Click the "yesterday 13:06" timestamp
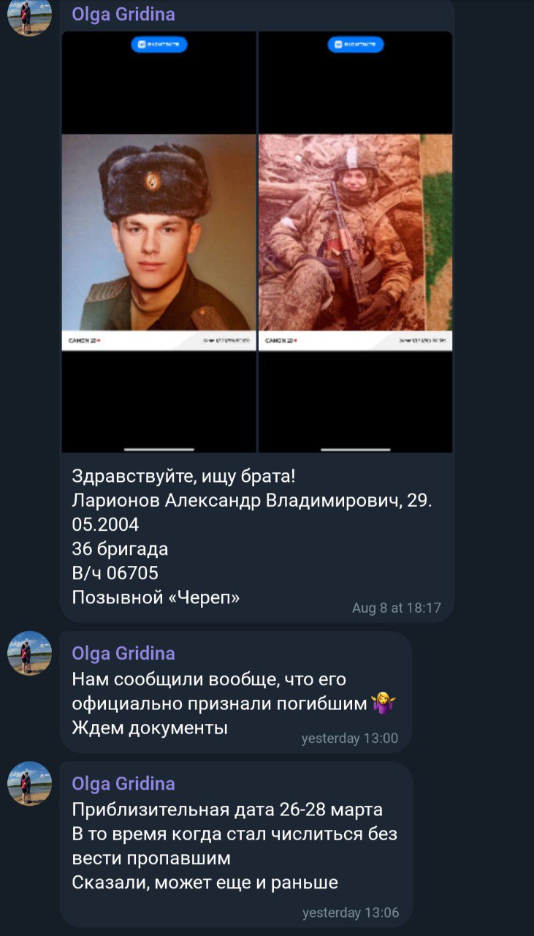 click(x=351, y=913)
